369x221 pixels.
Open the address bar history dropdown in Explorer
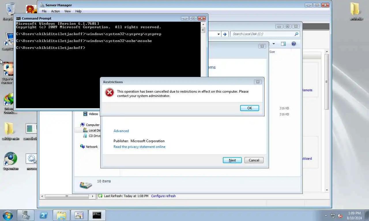219,34
